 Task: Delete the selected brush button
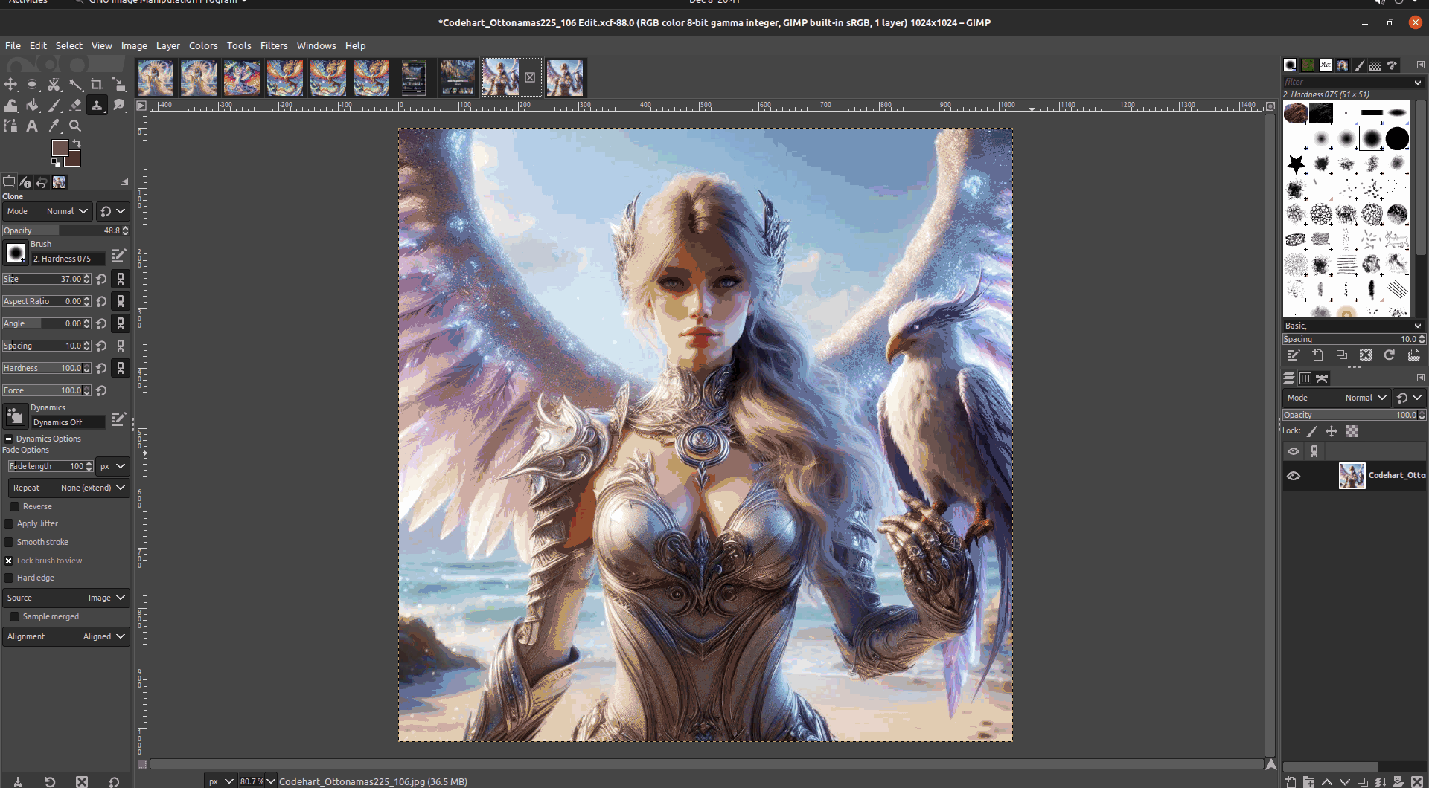pyautogui.click(x=1365, y=355)
